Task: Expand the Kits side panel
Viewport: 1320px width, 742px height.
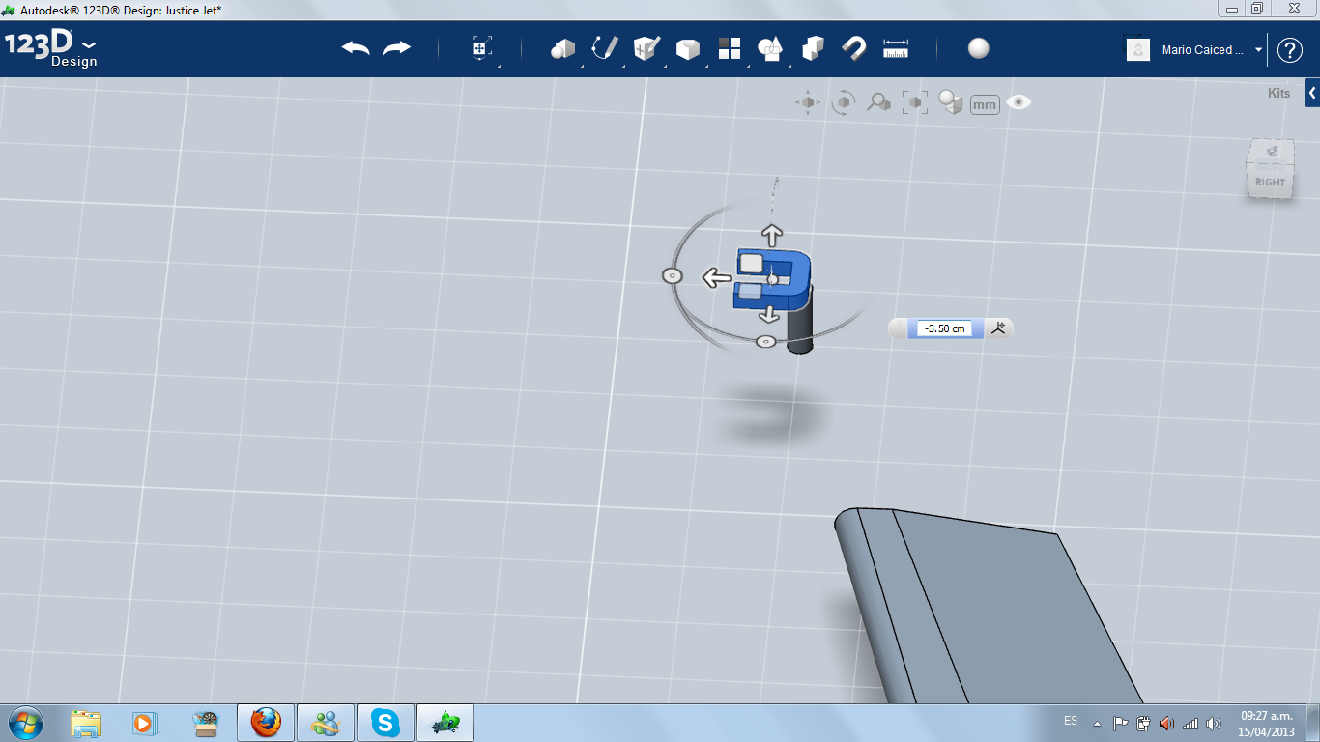Action: click(1312, 94)
